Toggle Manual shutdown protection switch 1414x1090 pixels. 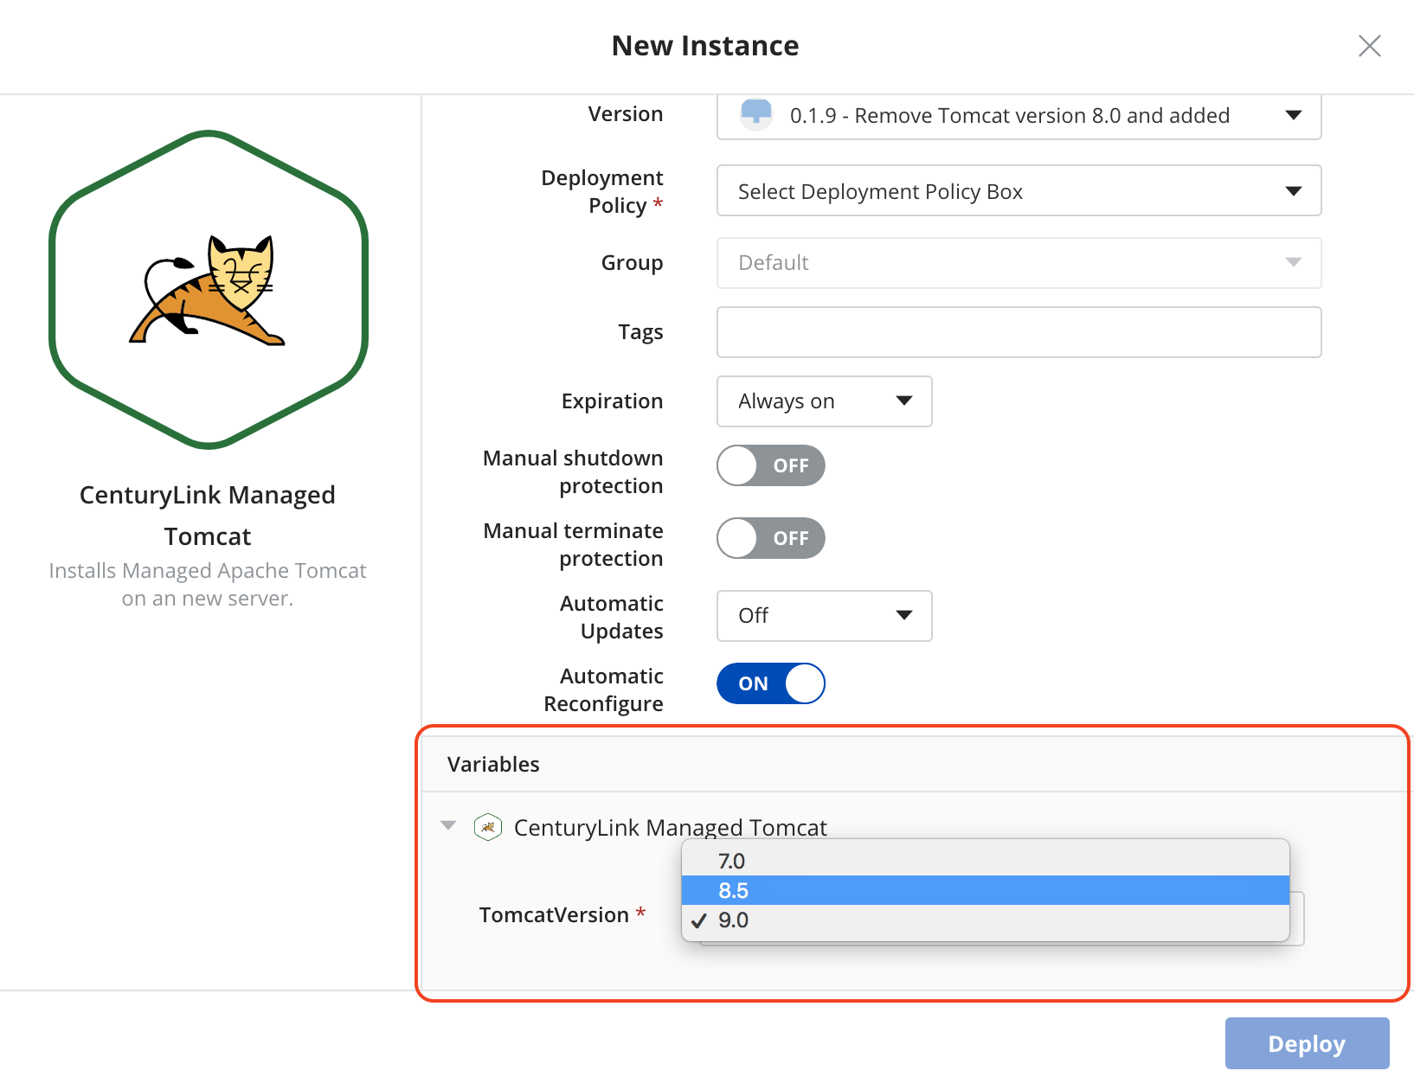click(770, 465)
